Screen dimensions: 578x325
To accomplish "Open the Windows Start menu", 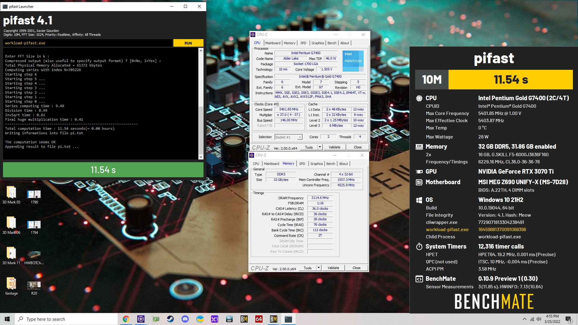I will tap(7, 319).
